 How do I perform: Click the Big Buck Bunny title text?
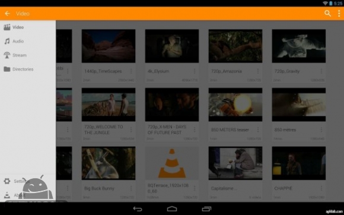point(99,188)
